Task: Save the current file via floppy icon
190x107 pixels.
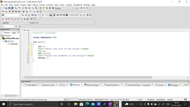Action: coord(9,8)
